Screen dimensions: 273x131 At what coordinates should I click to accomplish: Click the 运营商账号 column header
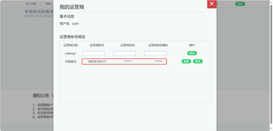pos(97,45)
